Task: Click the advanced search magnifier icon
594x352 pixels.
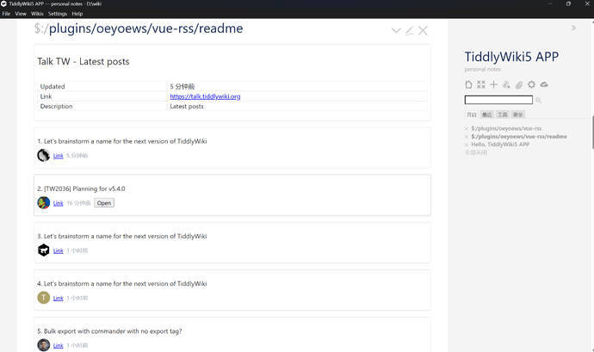Action: pos(538,100)
